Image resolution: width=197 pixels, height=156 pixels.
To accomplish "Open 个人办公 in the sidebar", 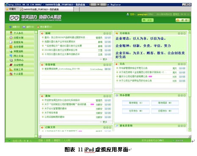I will [x=18, y=33].
